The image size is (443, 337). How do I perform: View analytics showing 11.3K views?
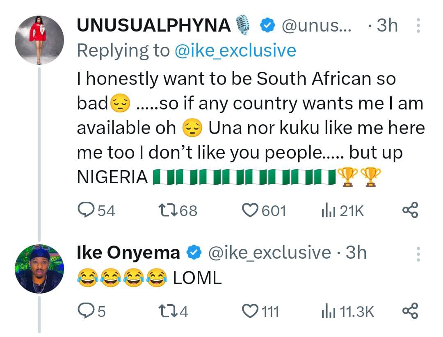329,312
